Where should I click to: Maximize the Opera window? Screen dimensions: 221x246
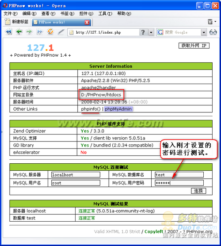[208, 6]
